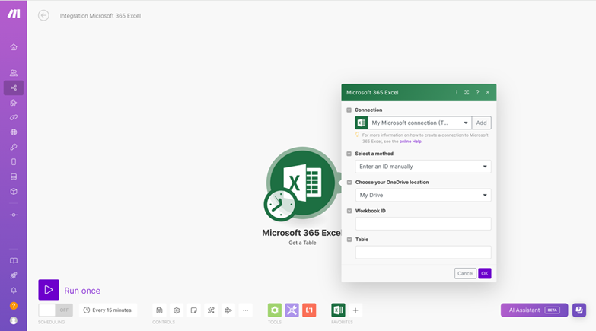Image resolution: width=596 pixels, height=331 pixels.
Task: Open the dialog help question mark
Action: pos(477,92)
